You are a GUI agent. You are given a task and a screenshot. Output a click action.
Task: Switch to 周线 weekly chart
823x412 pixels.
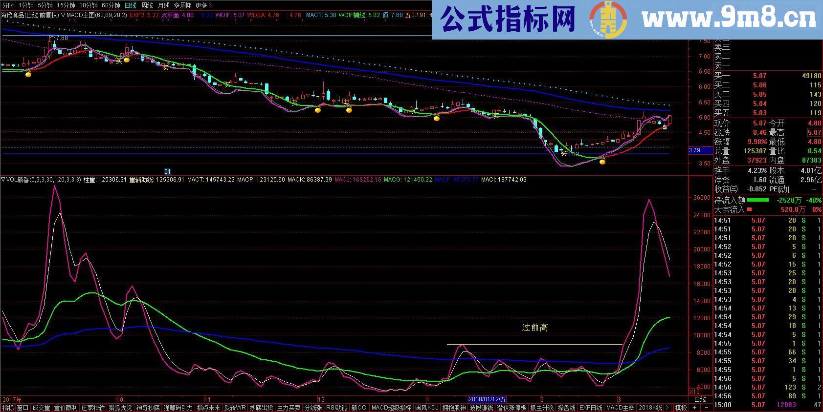click(x=147, y=5)
